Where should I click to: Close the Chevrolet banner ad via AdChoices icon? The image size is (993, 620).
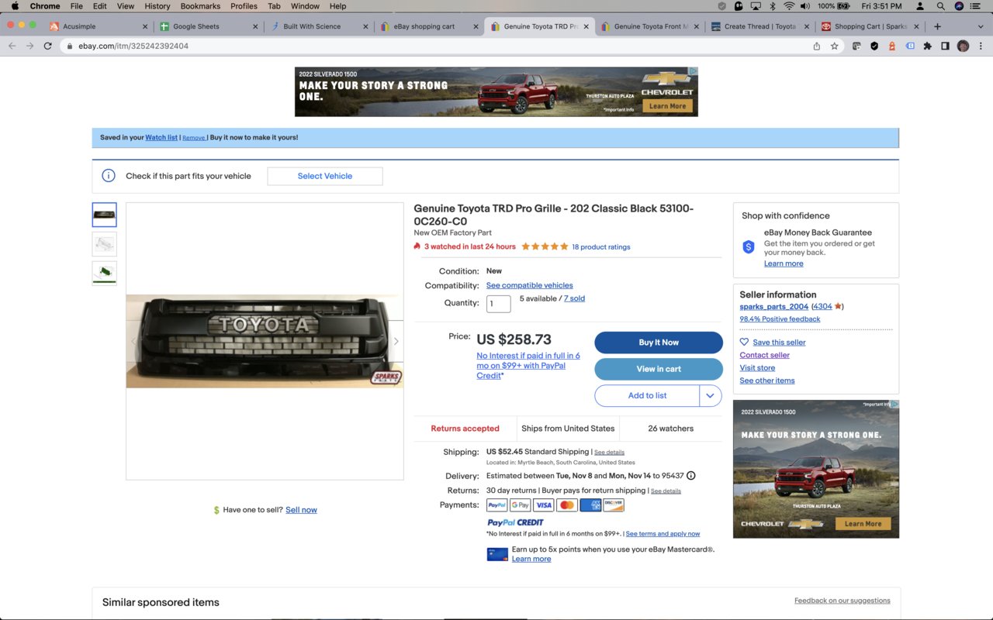click(694, 71)
